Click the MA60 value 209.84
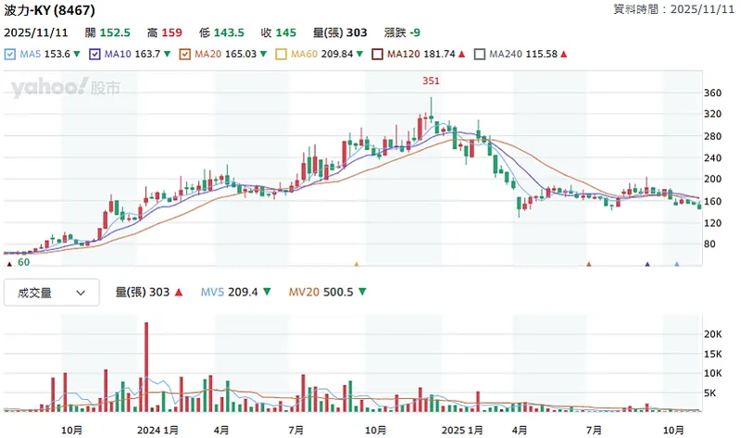The width and height of the screenshot is (741, 438). 337,55
